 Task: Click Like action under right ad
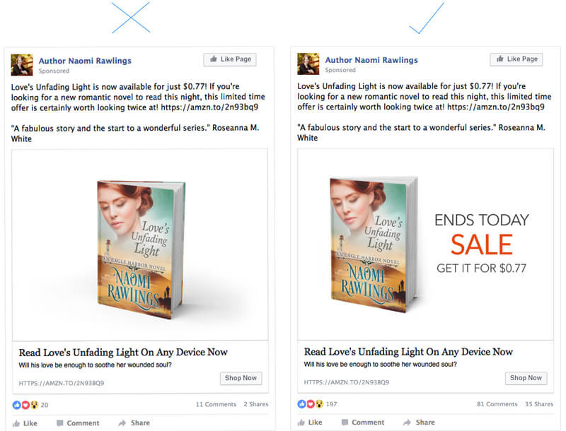[310, 423]
